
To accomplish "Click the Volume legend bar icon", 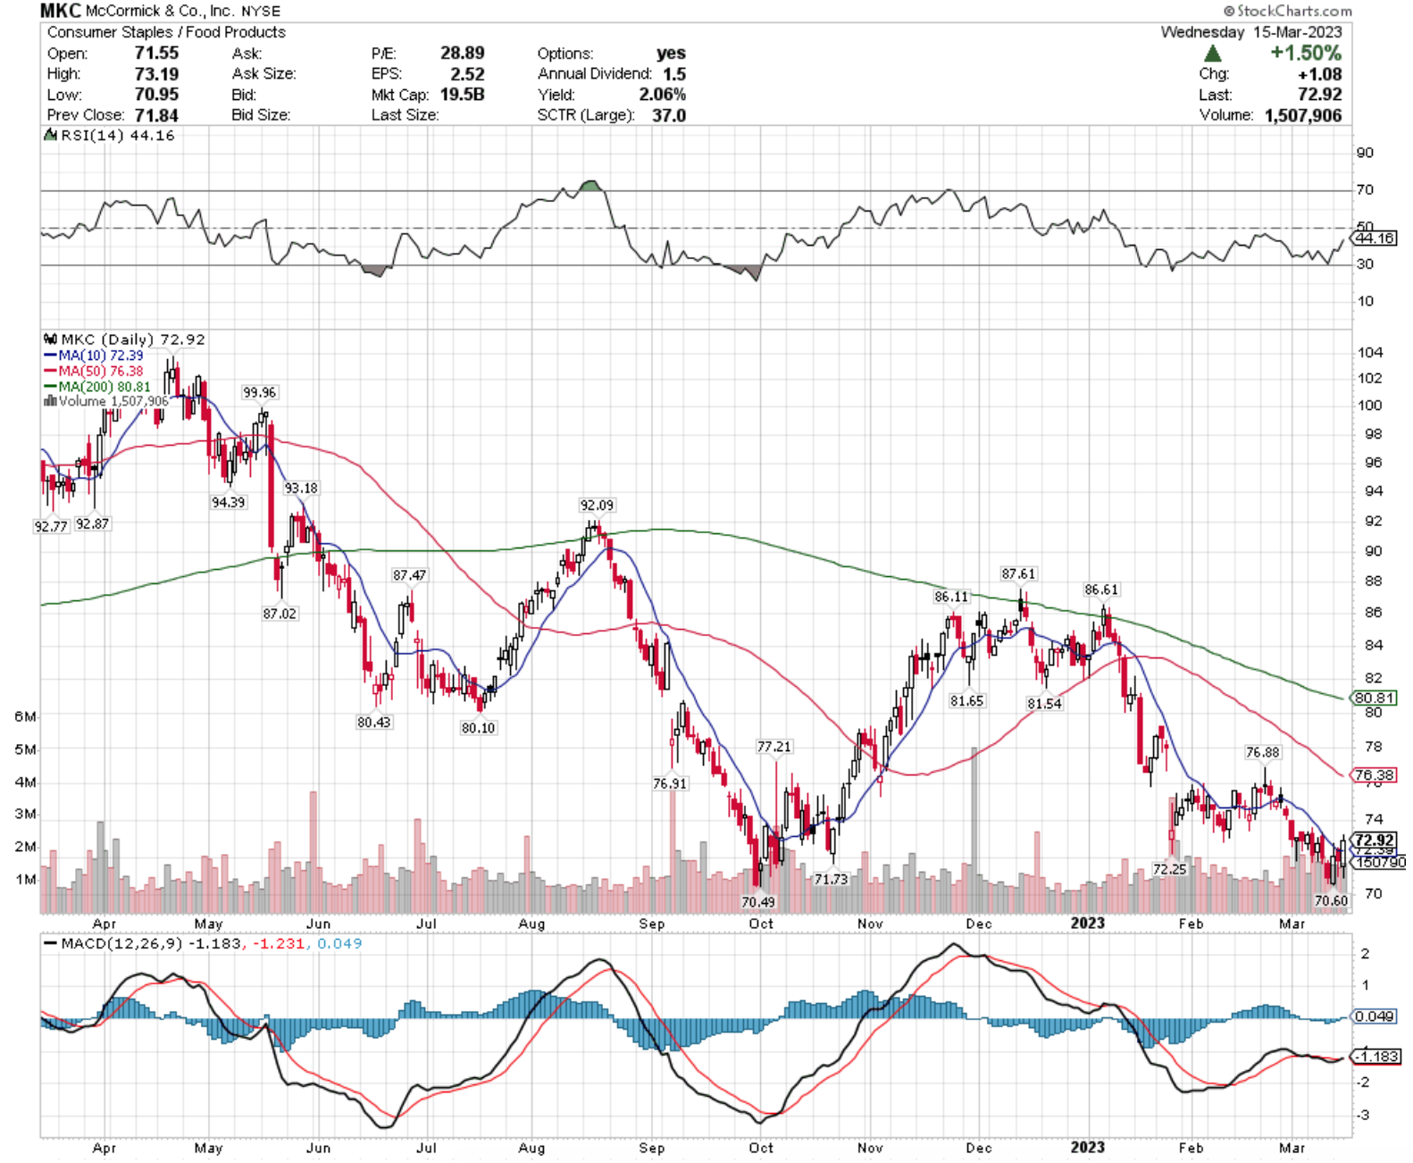I will pyautogui.click(x=50, y=401).
